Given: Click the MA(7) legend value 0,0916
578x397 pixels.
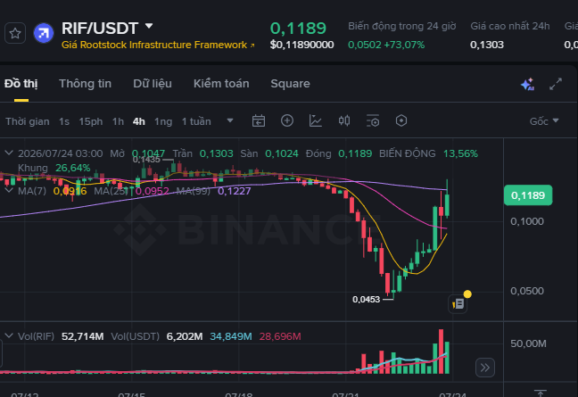Looking at the screenshot, I should 70,191.
